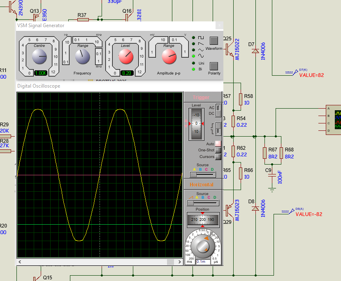Flip the trigger AC/DC coupling switch
Image resolution: width=341 pixels, height=281 pixels.
218,110
